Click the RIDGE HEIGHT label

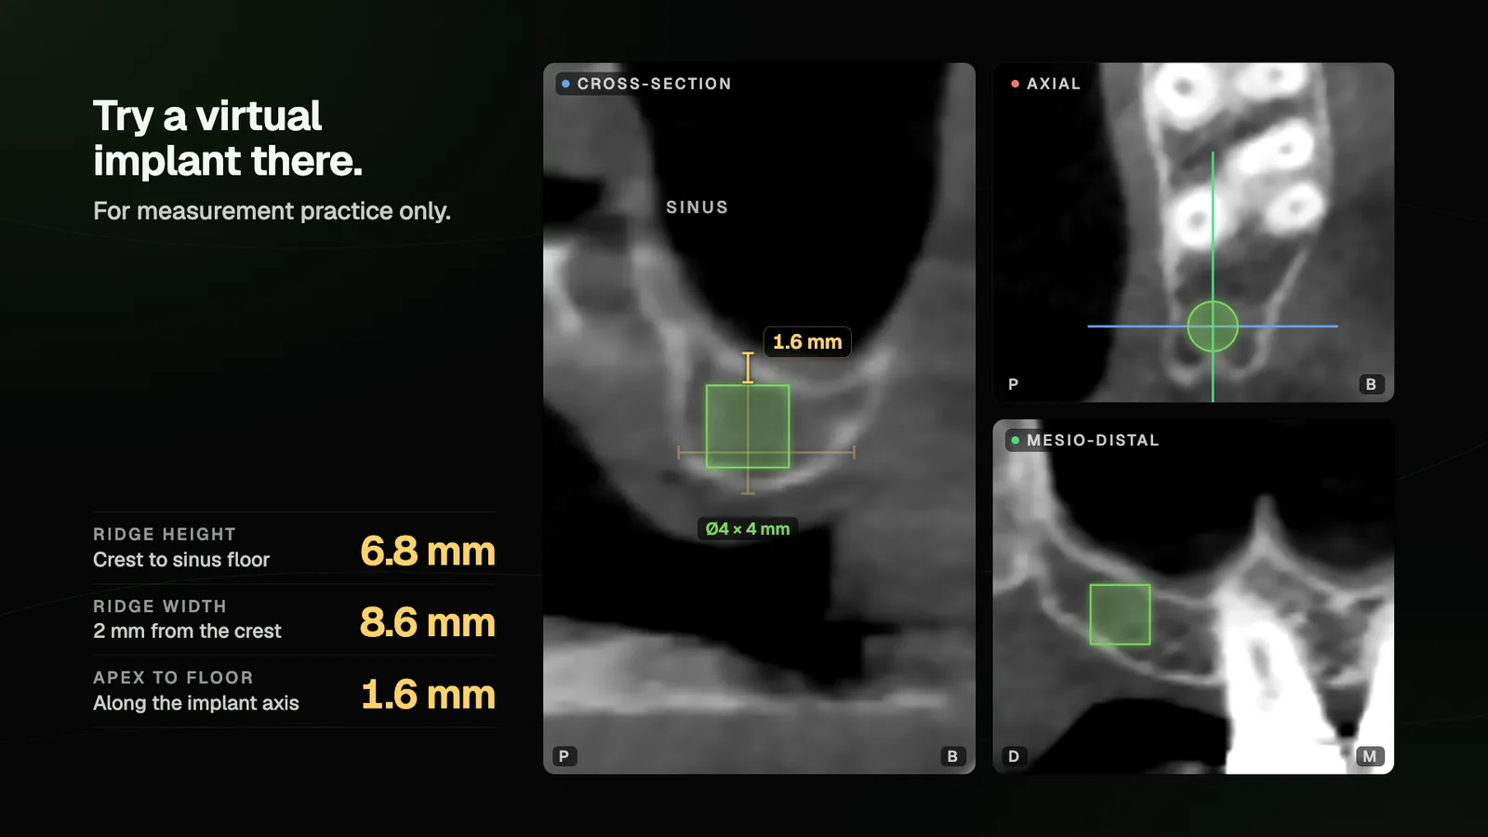click(165, 535)
